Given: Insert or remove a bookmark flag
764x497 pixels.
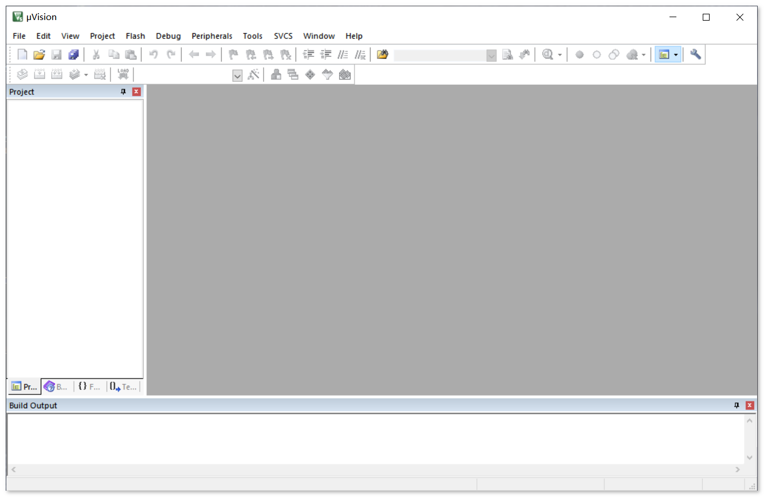Looking at the screenshot, I should click(234, 55).
